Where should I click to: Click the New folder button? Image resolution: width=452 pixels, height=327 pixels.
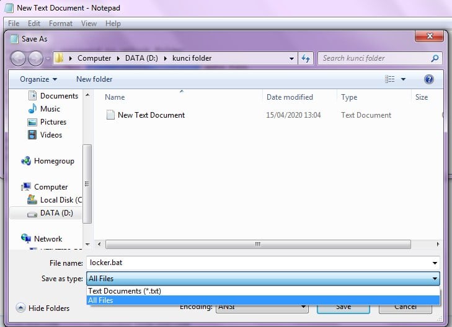[x=94, y=79]
